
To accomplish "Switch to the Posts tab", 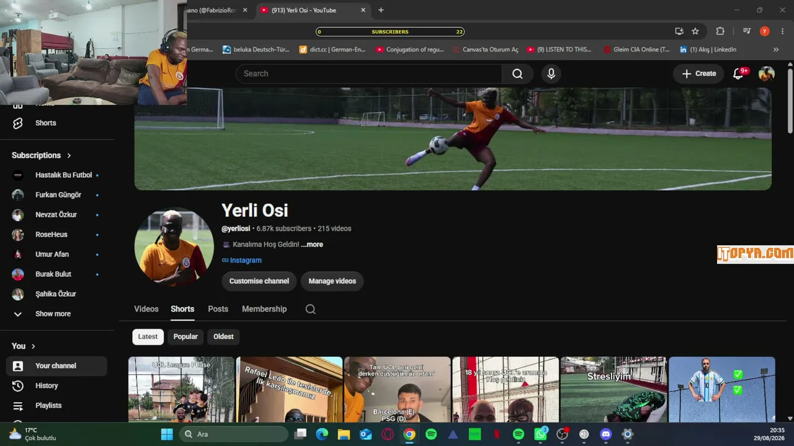I will click(218, 309).
